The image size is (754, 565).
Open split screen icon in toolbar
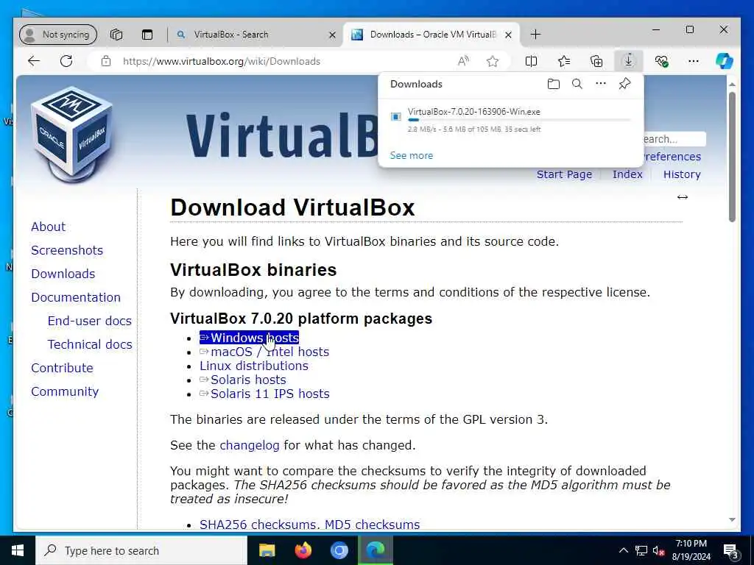(x=531, y=61)
